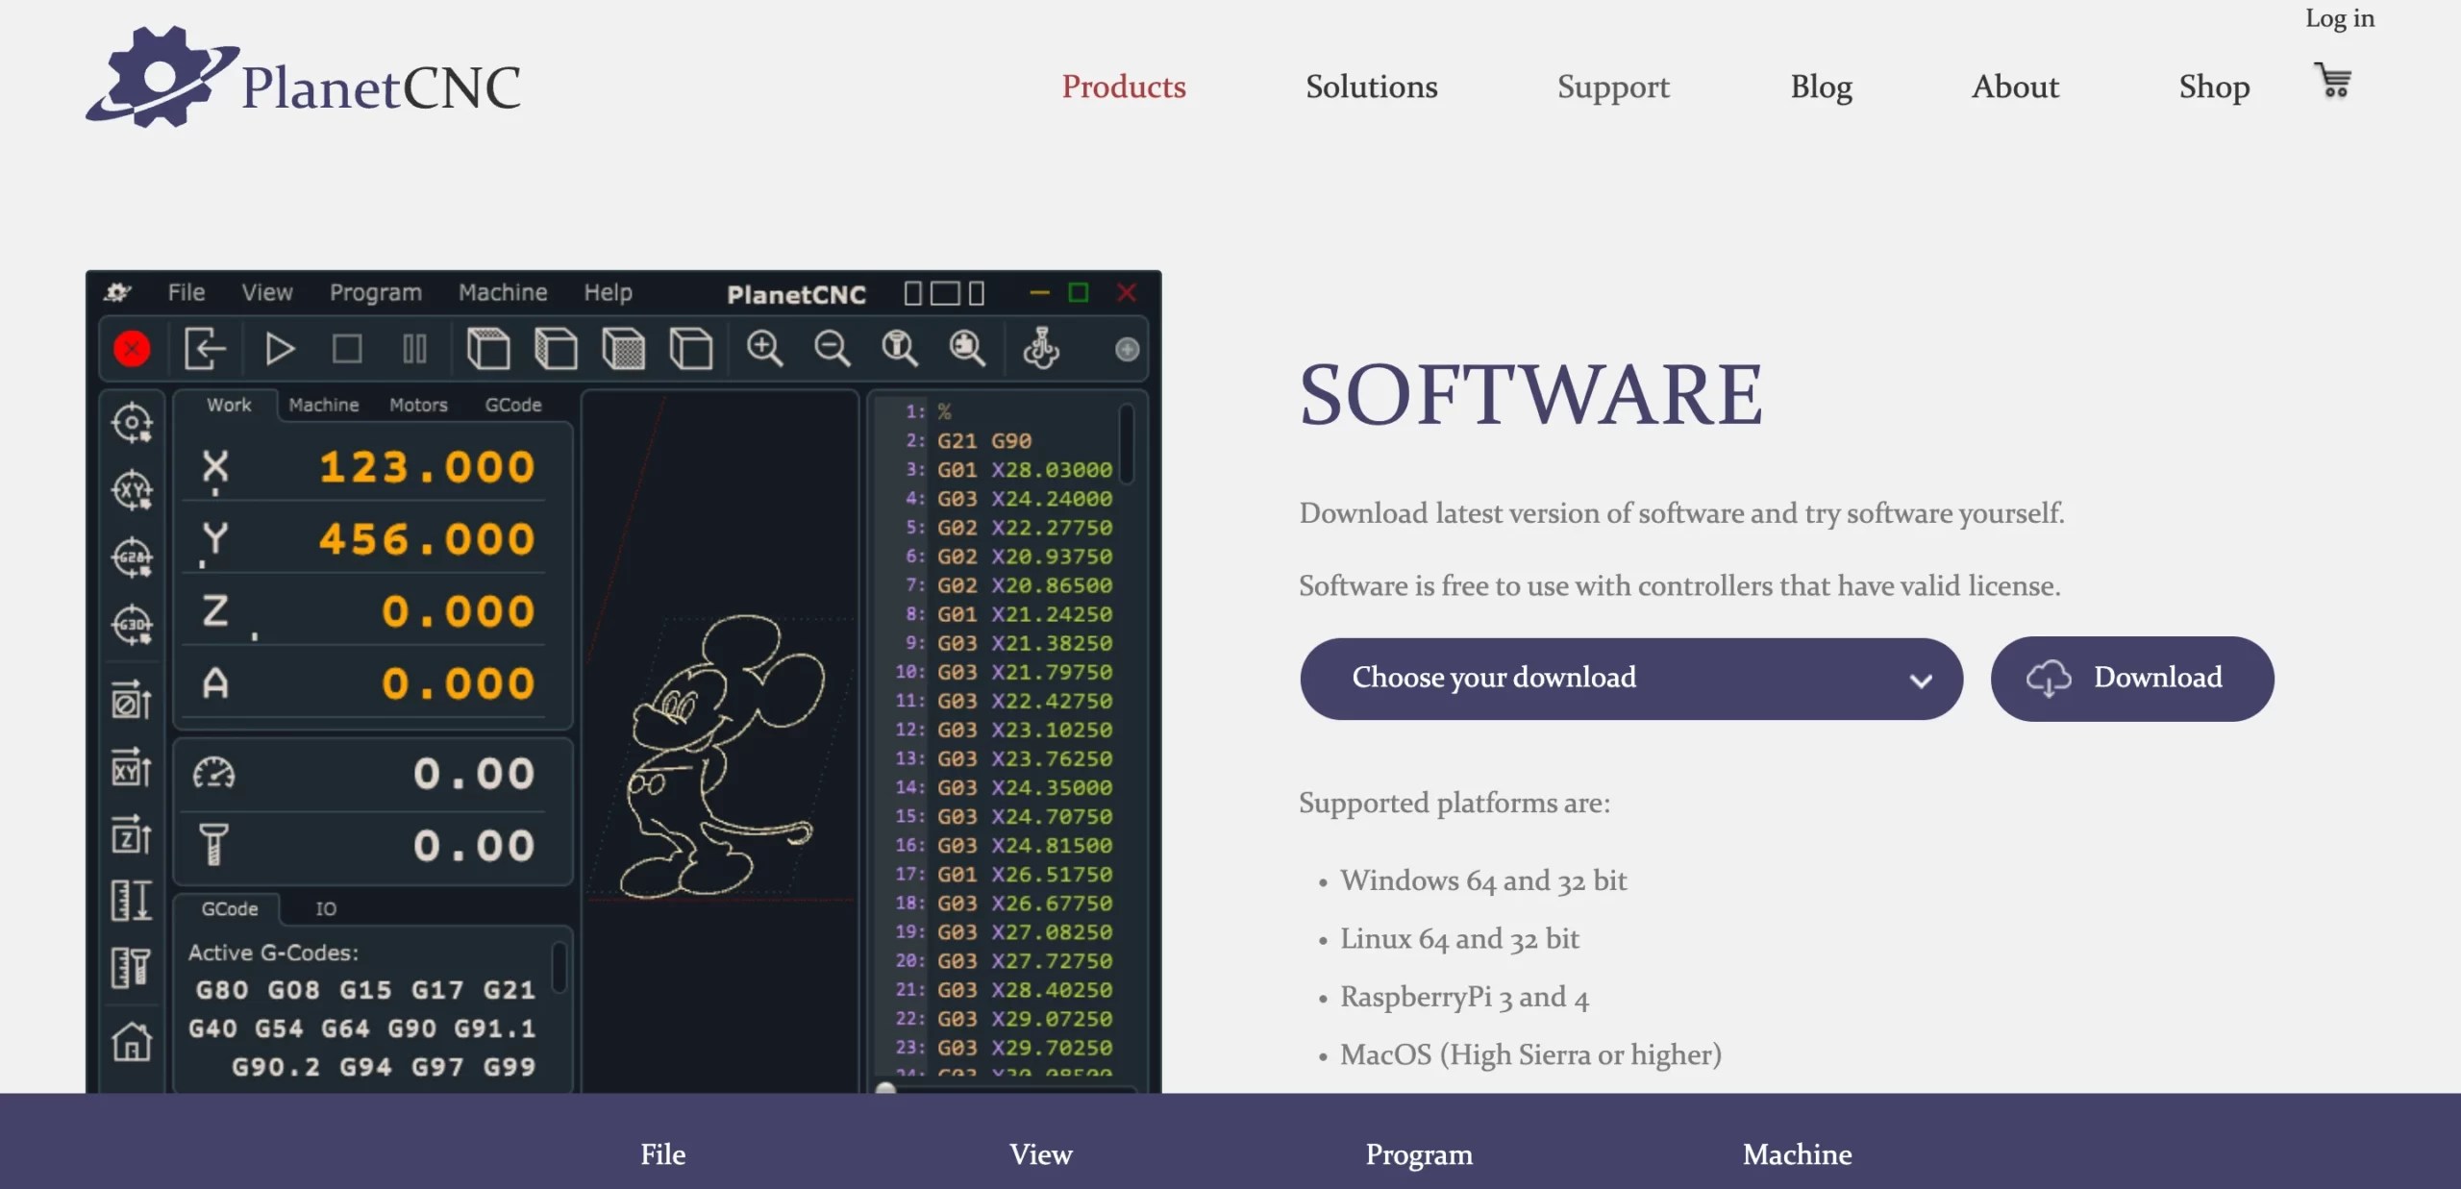This screenshot has width=2461, height=1189.
Task: Switch to the Motors tab
Action: click(416, 405)
